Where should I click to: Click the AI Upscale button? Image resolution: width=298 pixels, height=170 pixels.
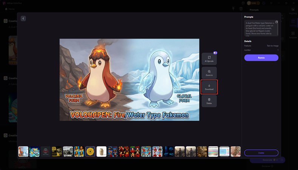[x=209, y=59]
